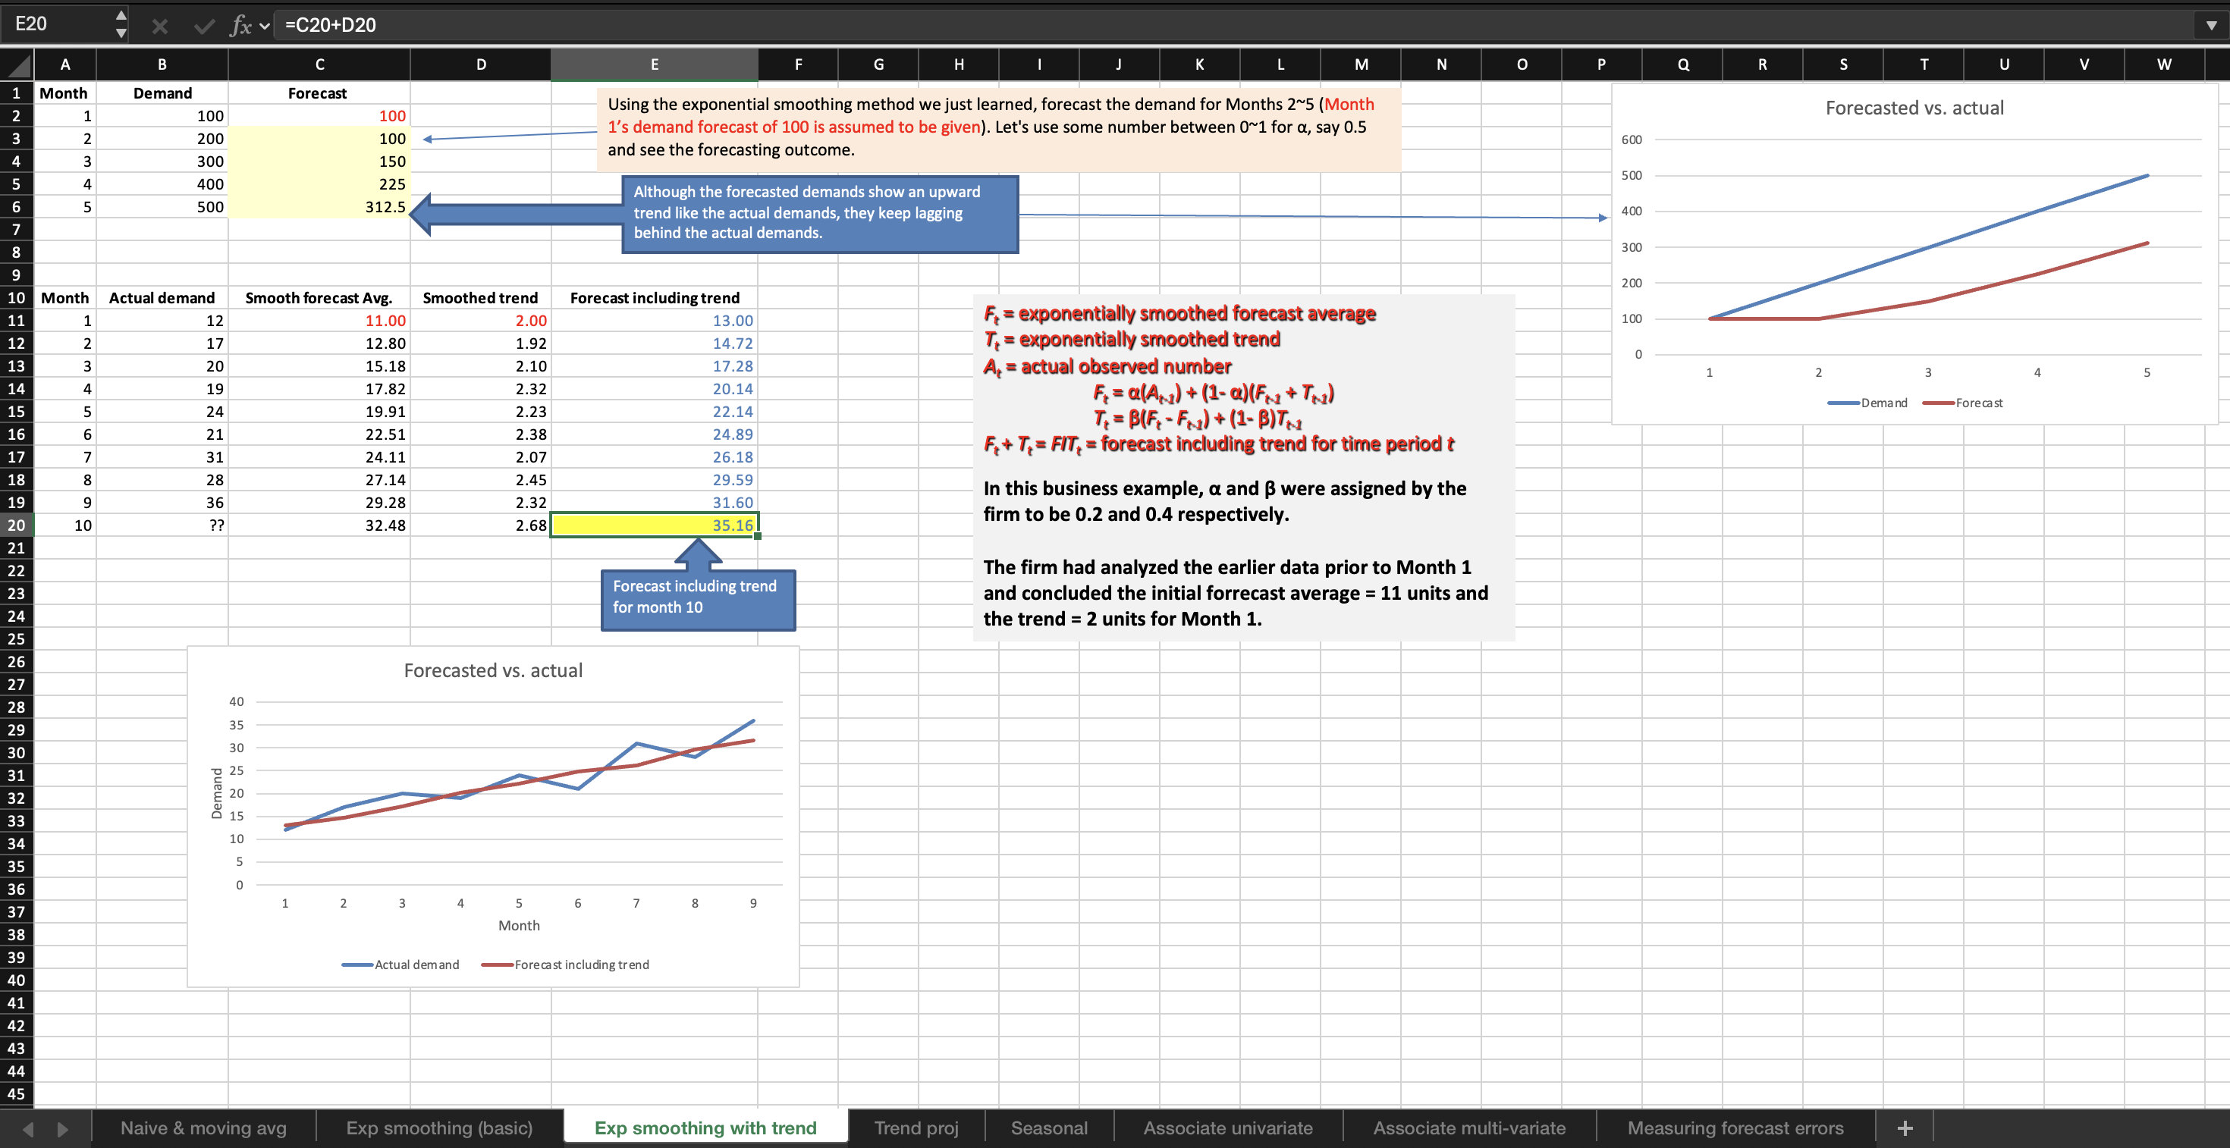Screen dimensions: 2230x1148
Task: Select the Naive & moving avg tab
Action: pyautogui.click(x=203, y=1128)
